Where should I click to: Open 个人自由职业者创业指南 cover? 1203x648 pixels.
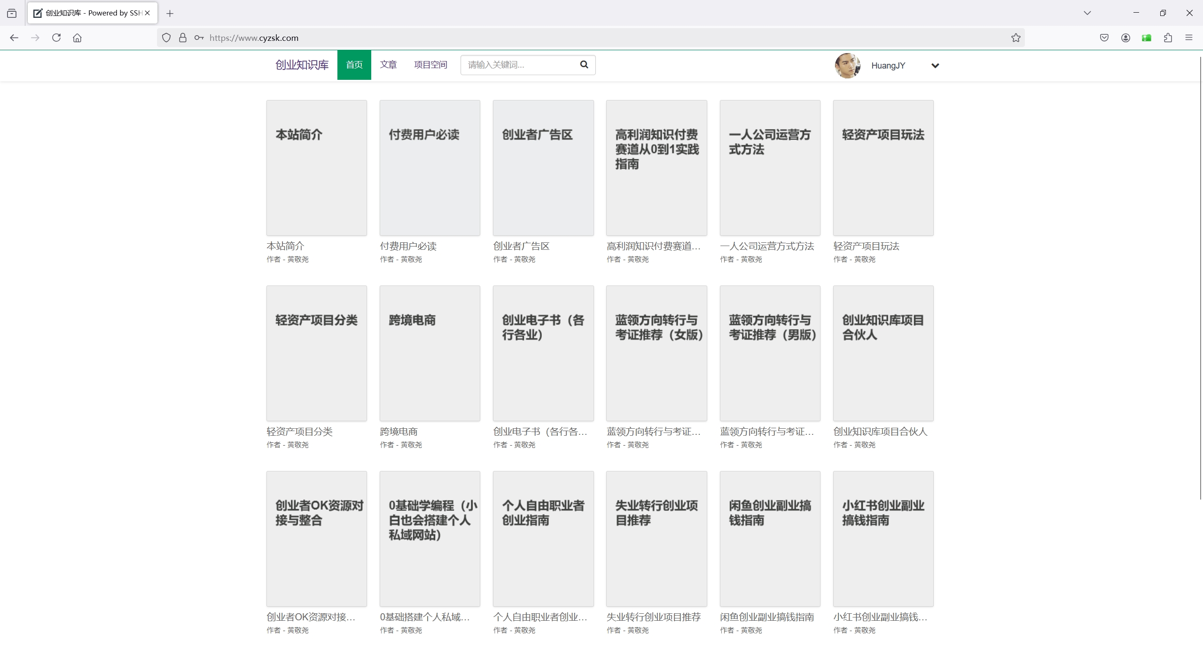coord(543,539)
